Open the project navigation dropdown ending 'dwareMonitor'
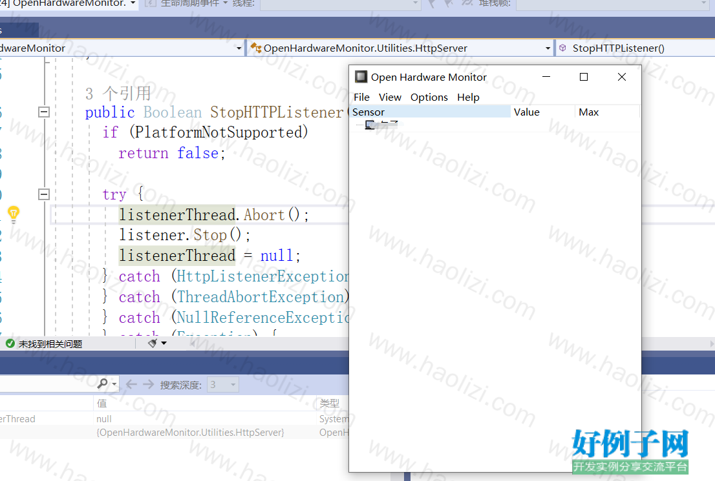715x481 pixels. coord(239,48)
